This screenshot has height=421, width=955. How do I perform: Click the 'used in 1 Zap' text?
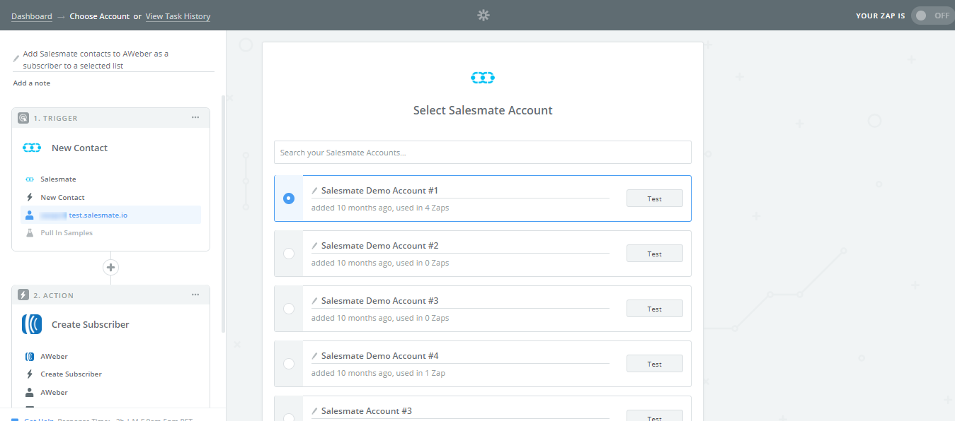(x=421, y=373)
